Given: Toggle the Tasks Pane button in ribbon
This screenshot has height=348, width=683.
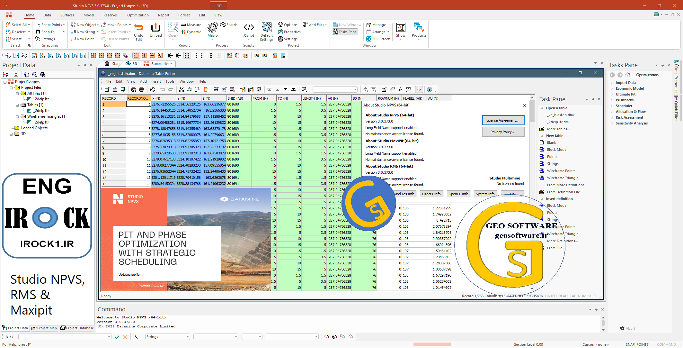Looking at the screenshot, I should click(345, 32).
